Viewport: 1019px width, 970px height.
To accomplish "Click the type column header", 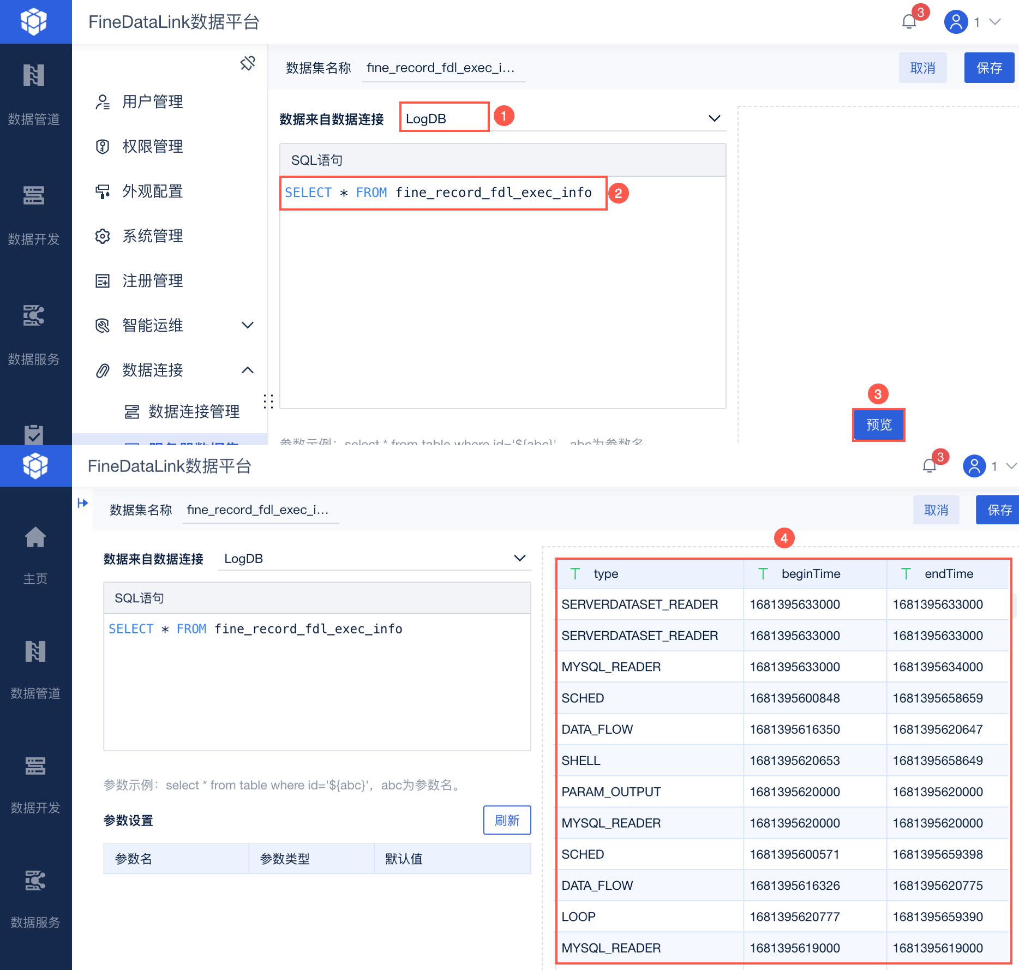I will coord(650,574).
